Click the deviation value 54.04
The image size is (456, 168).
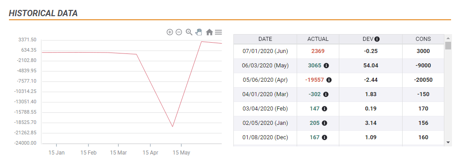coord(371,66)
